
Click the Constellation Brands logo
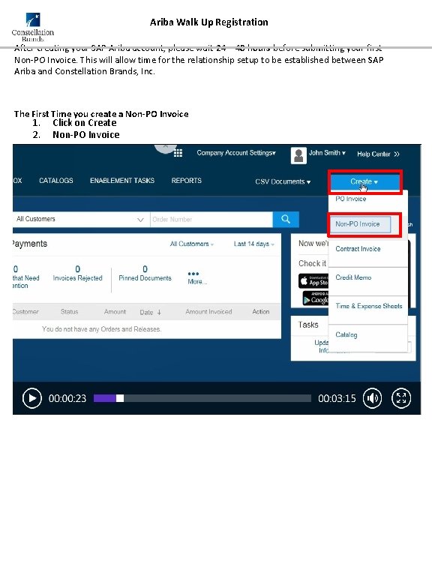click(x=32, y=27)
